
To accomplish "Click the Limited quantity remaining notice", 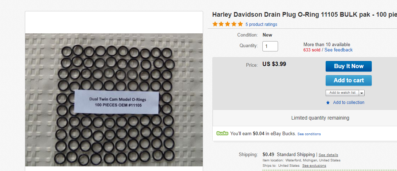I will click(x=320, y=118).
